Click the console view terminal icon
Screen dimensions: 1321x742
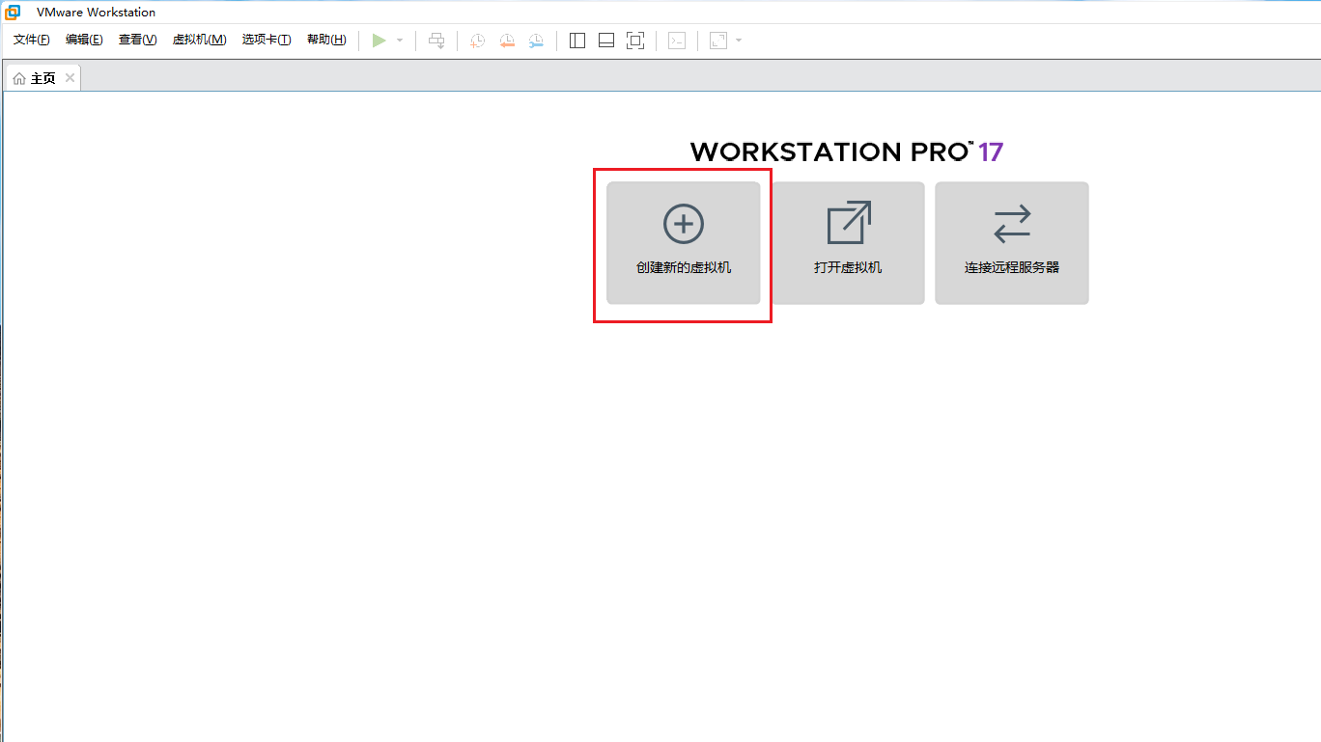pos(677,41)
